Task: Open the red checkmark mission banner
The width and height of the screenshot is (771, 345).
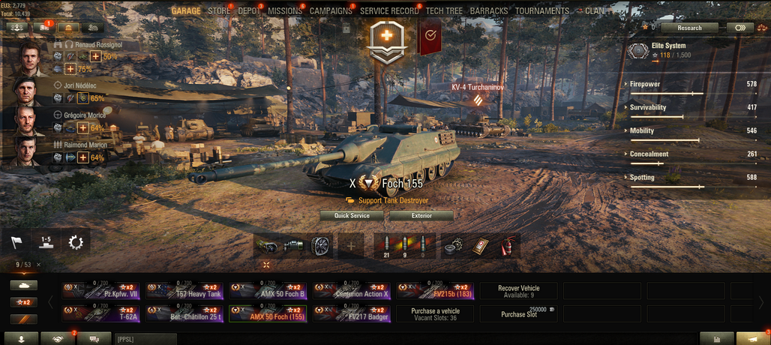Action: coord(430,36)
